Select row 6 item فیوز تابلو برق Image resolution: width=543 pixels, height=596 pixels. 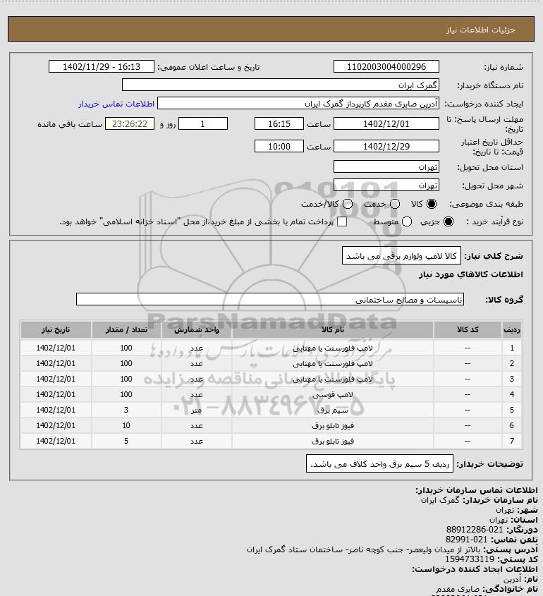point(332,426)
